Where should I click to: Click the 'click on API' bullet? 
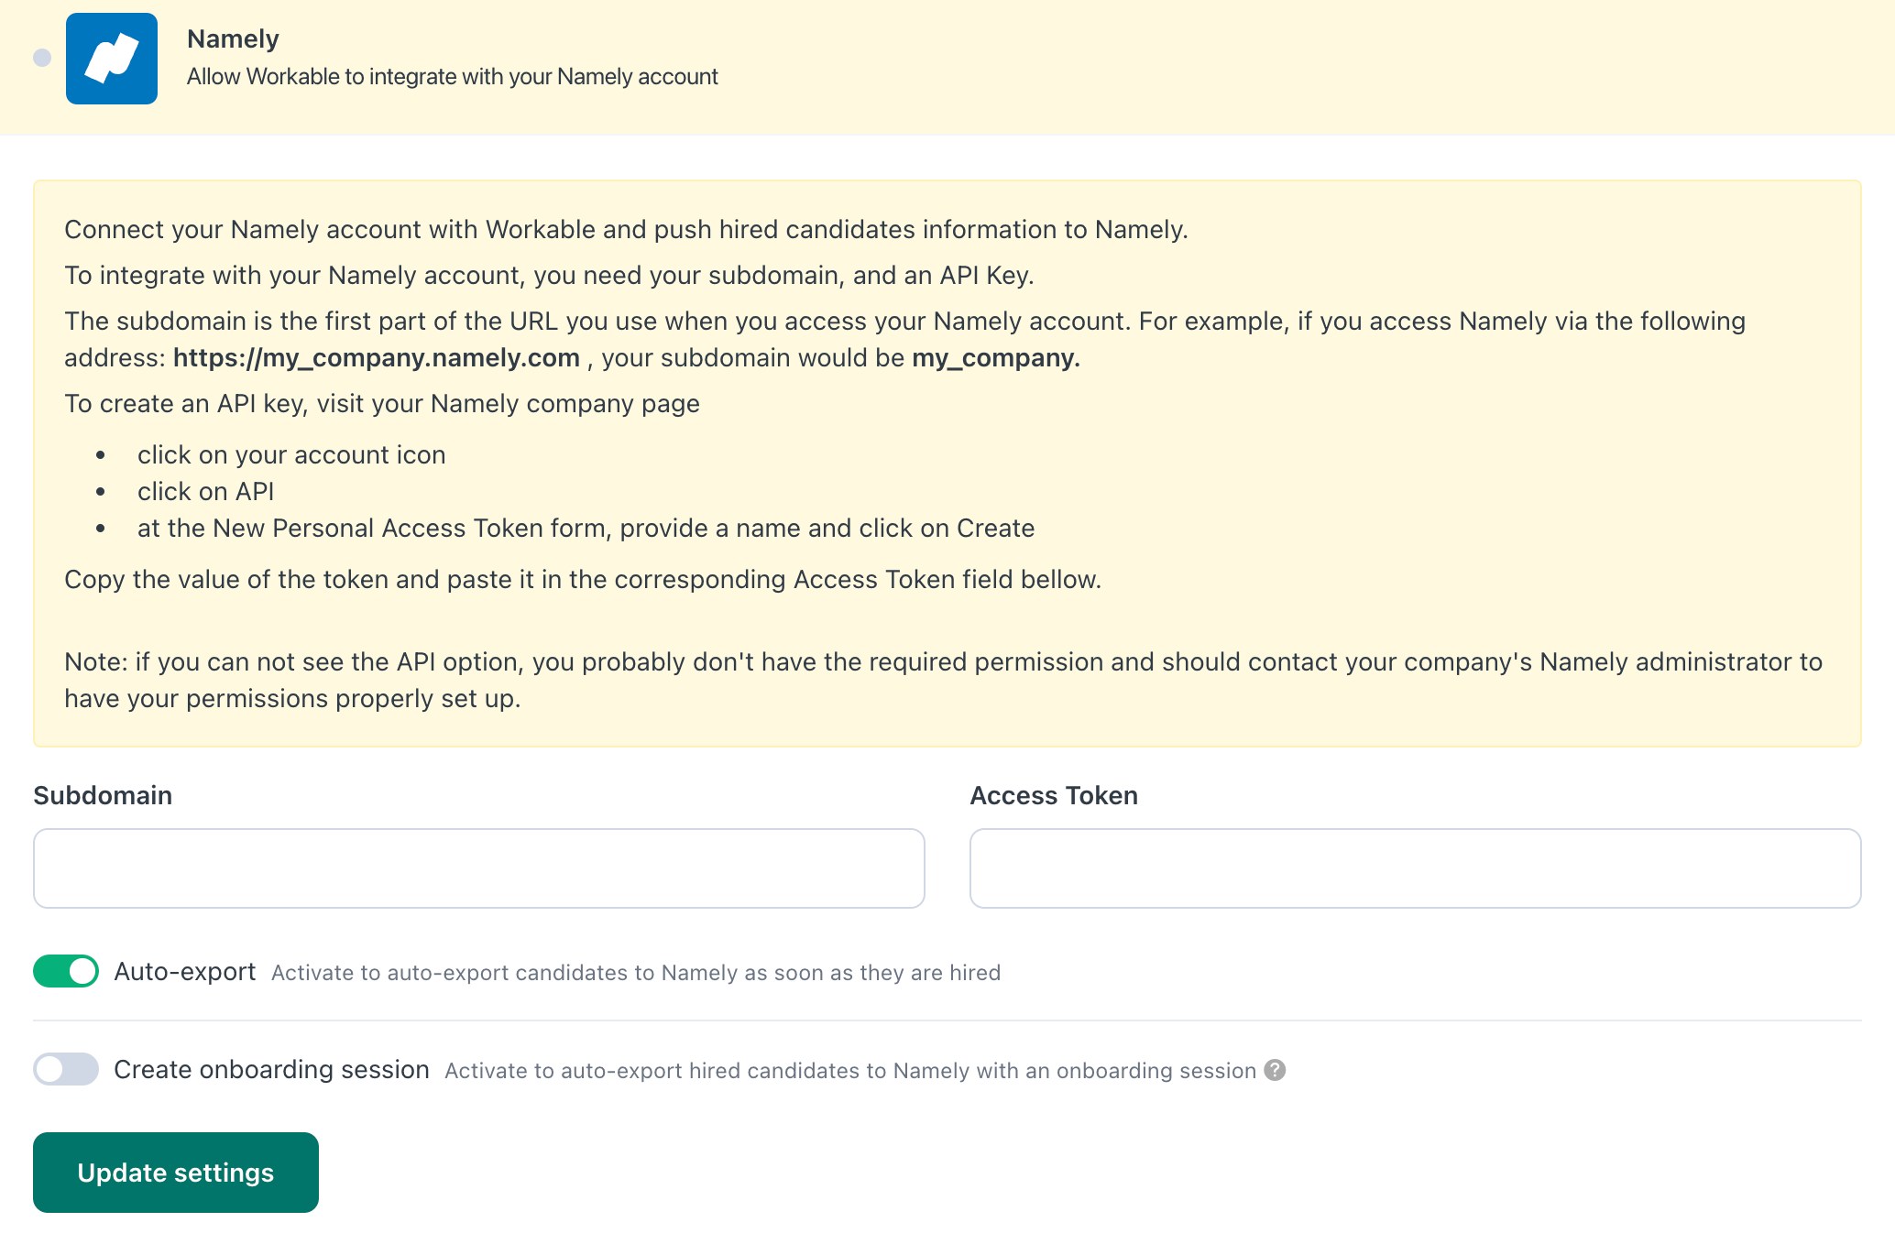pos(206,492)
